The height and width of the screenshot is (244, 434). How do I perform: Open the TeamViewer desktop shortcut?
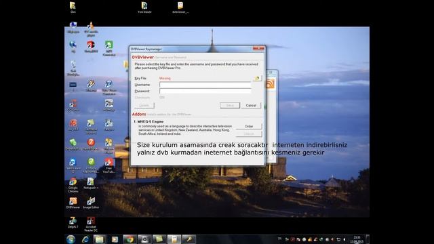[73, 165]
